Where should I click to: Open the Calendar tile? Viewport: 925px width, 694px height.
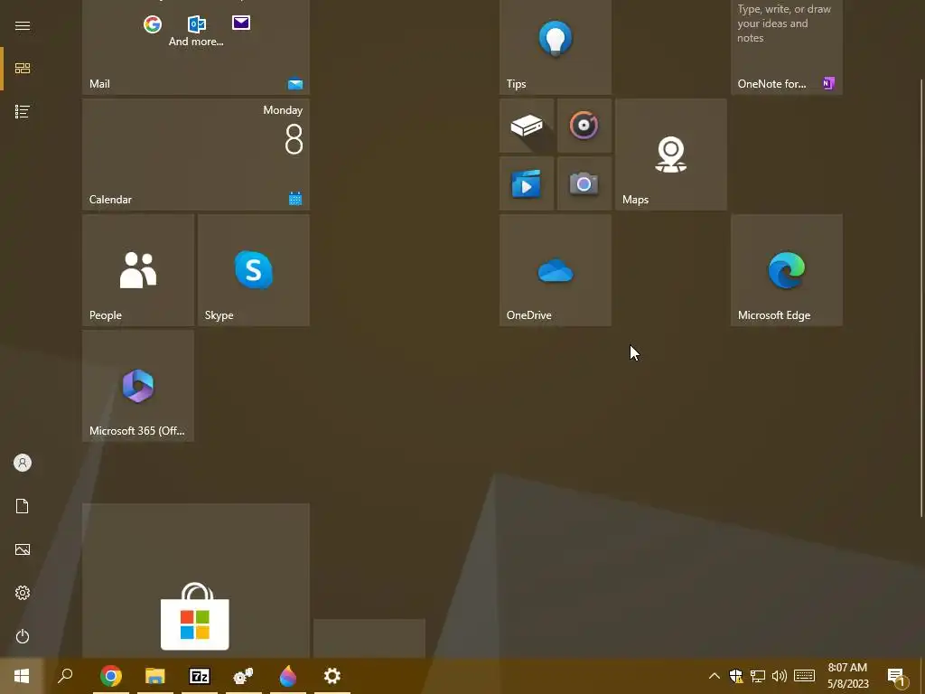[x=196, y=155]
